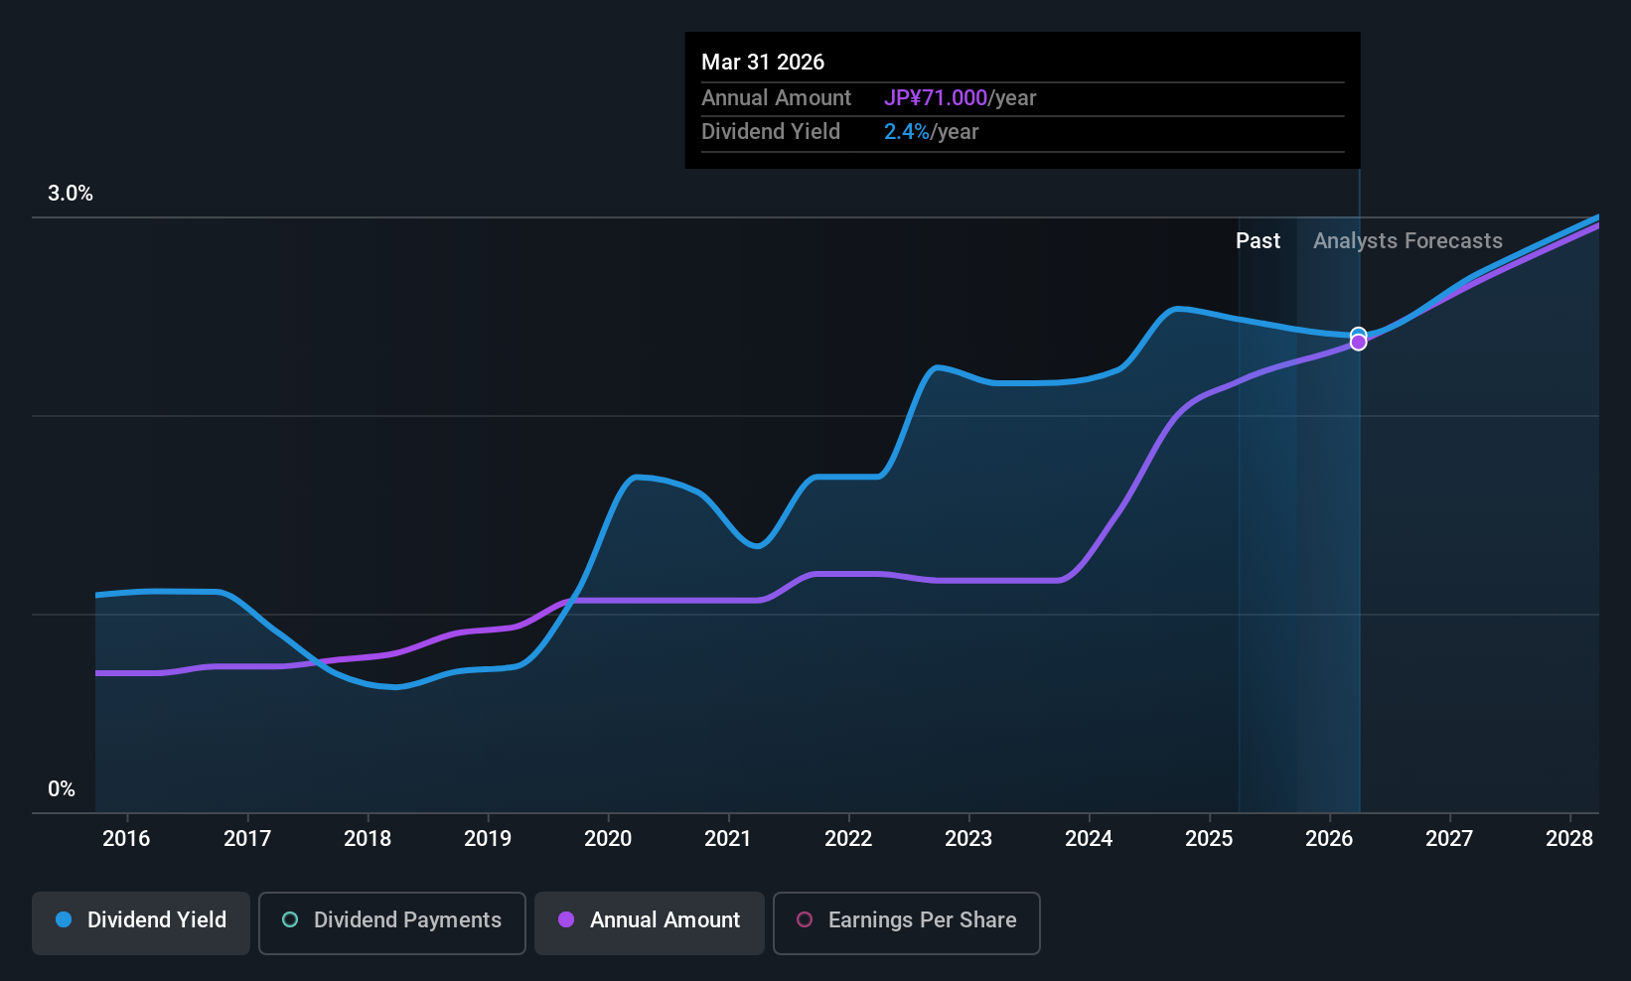1631x981 pixels.
Task: Click the 2024 x-axis label
Action: 1089,838
